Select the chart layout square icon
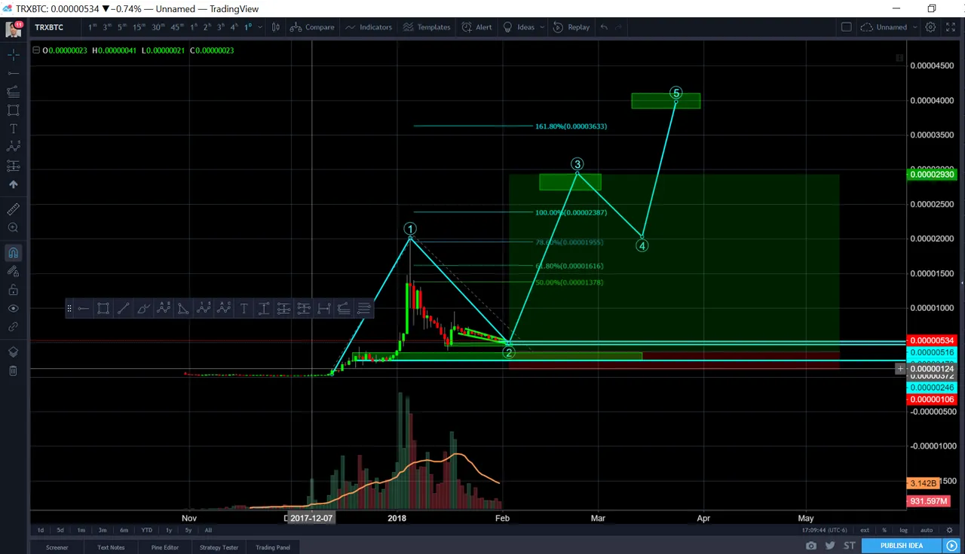The height and width of the screenshot is (554, 965). click(846, 27)
